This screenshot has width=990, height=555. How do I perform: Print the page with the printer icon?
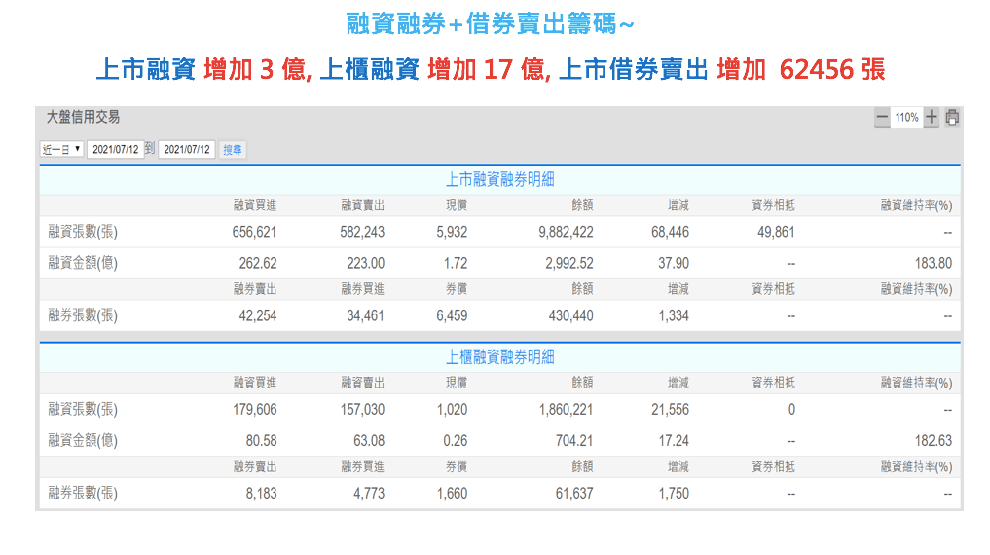click(952, 118)
